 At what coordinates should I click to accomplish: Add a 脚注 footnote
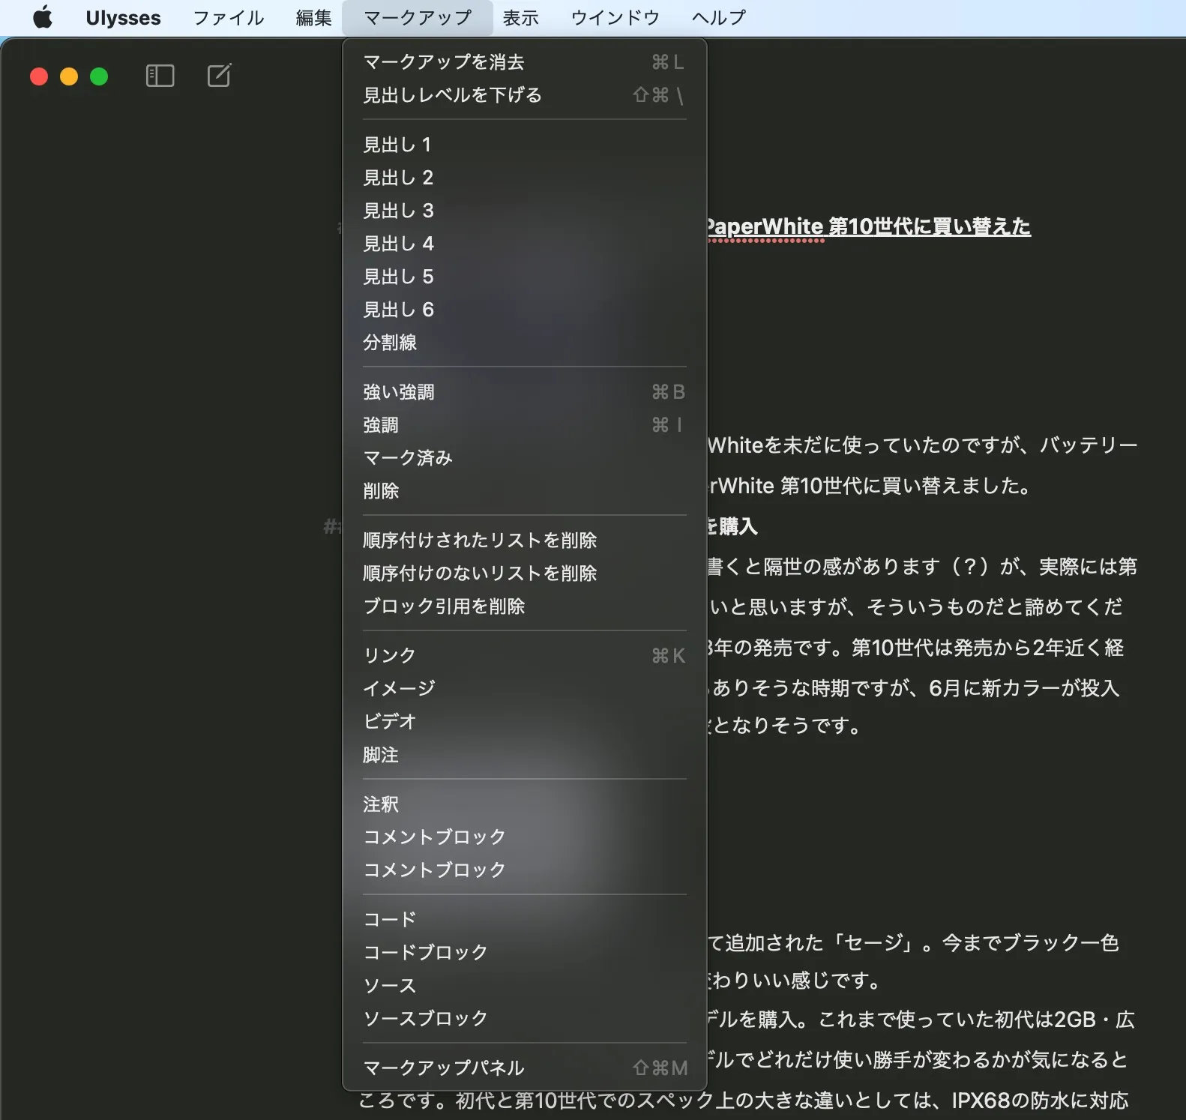point(524,755)
